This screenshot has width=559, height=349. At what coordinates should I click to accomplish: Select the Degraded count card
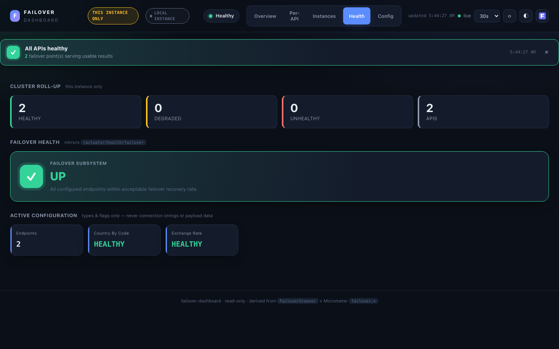pos(212,112)
